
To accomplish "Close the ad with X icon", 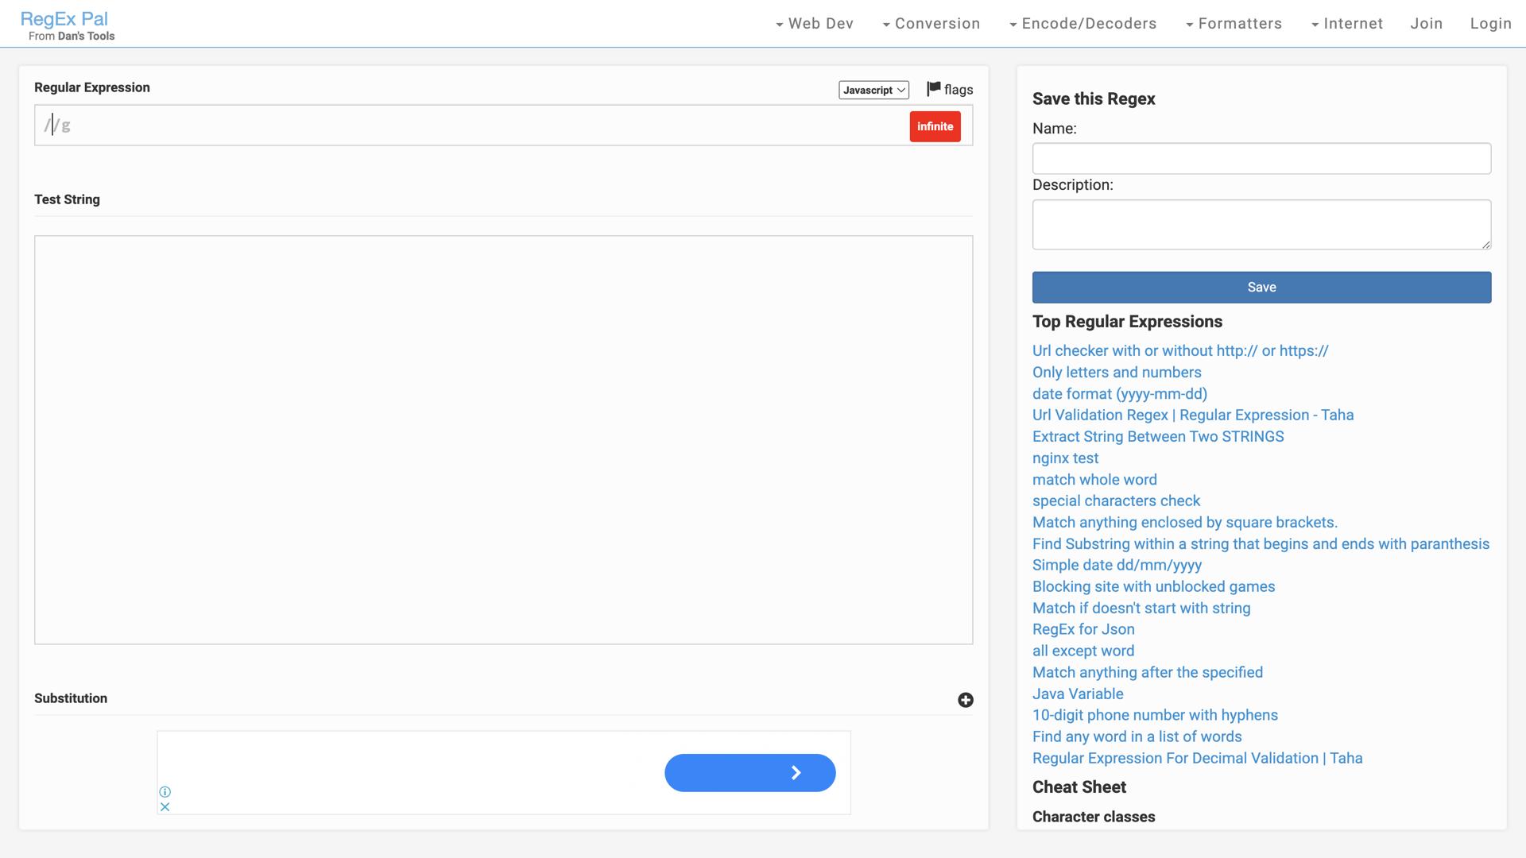I will [165, 806].
